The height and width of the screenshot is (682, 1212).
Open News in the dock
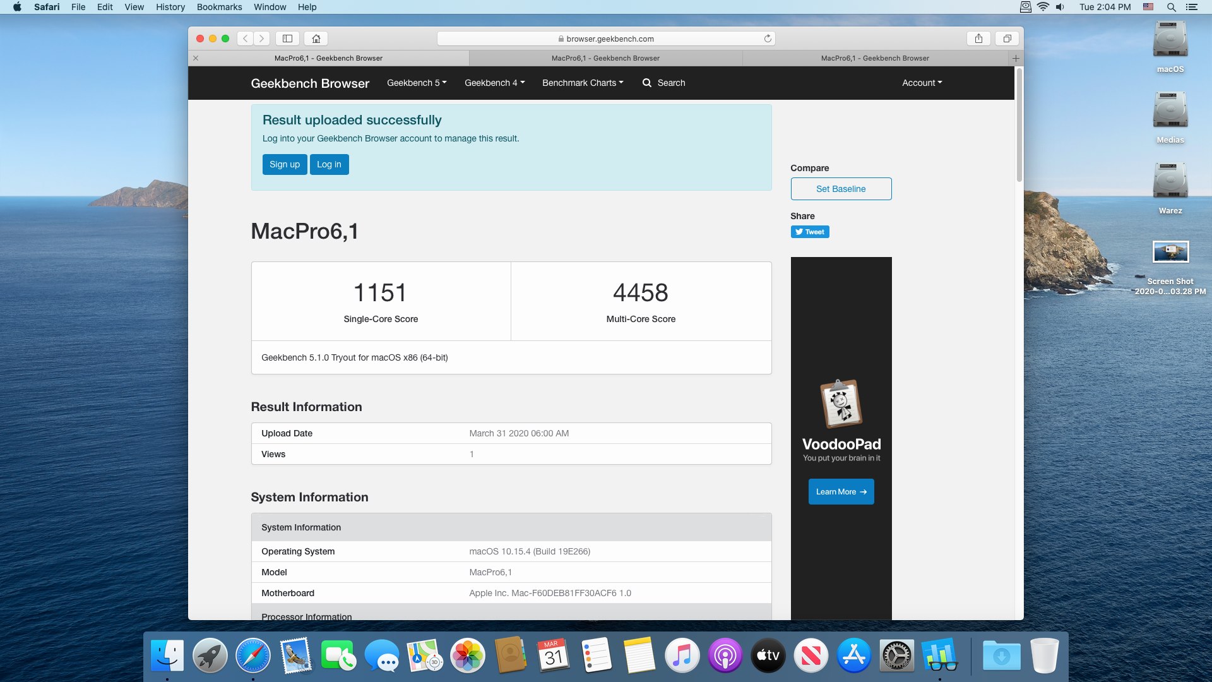pyautogui.click(x=811, y=656)
